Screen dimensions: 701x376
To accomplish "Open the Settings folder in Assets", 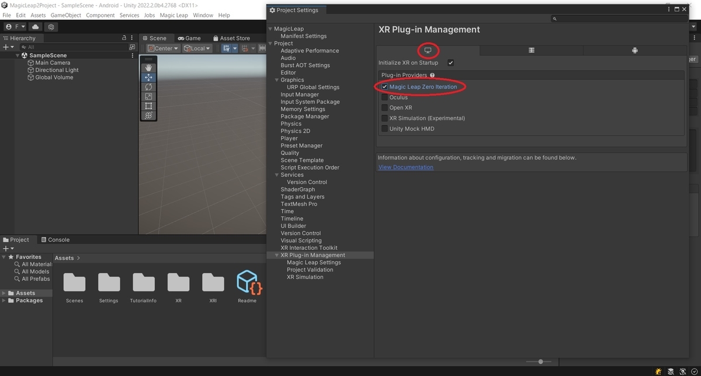I will point(109,287).
